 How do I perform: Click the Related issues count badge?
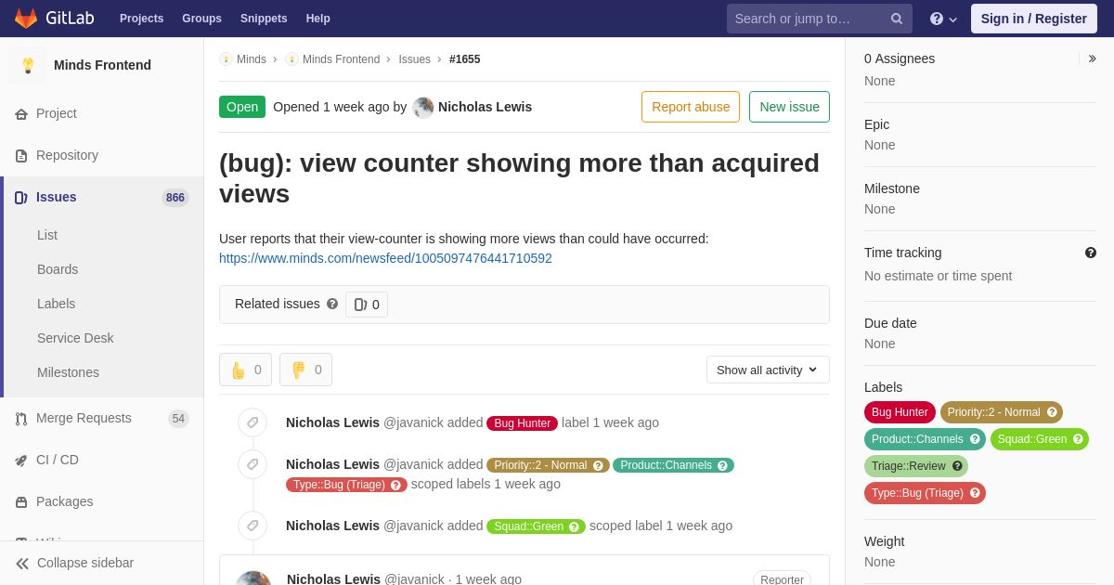(x=367, y=305)
